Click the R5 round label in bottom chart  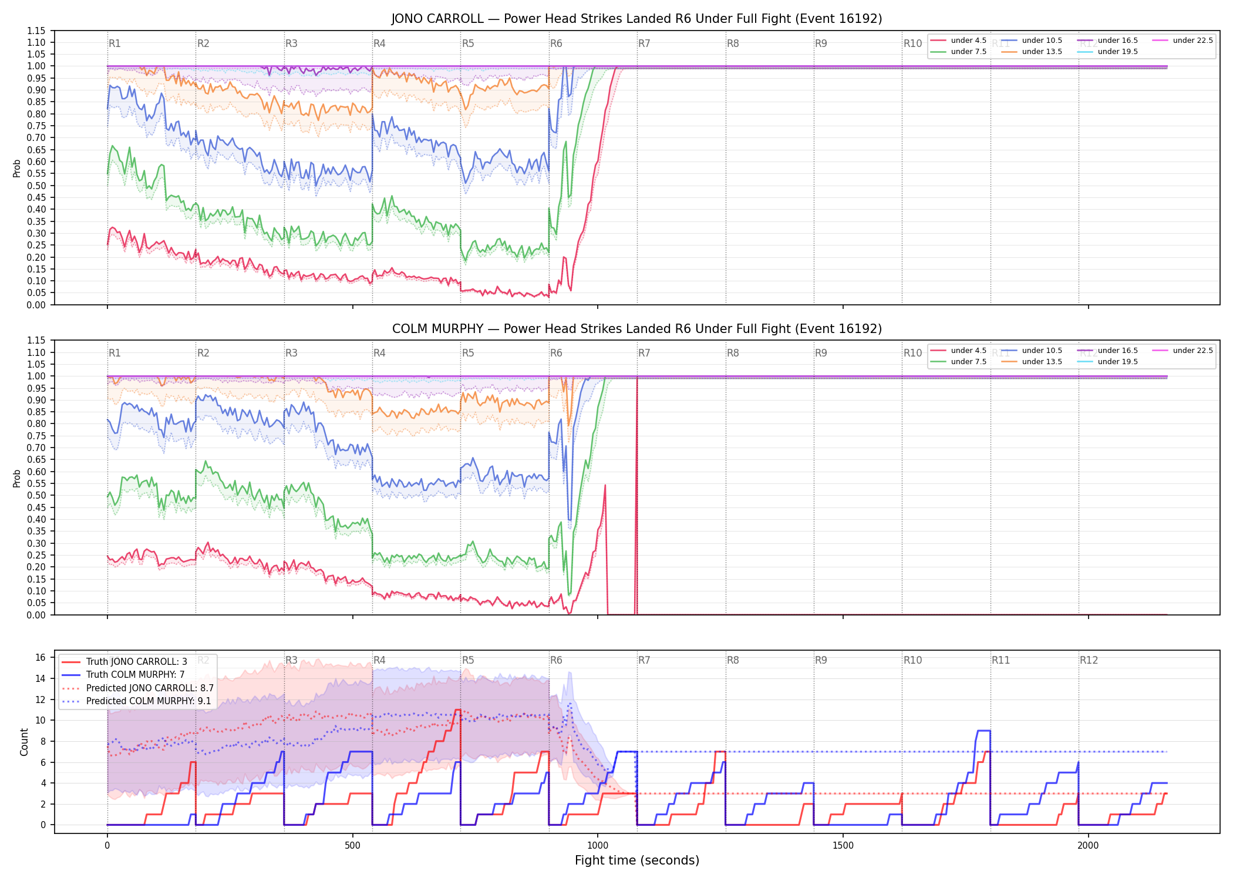pyautogui.click(x=468, y=660)
